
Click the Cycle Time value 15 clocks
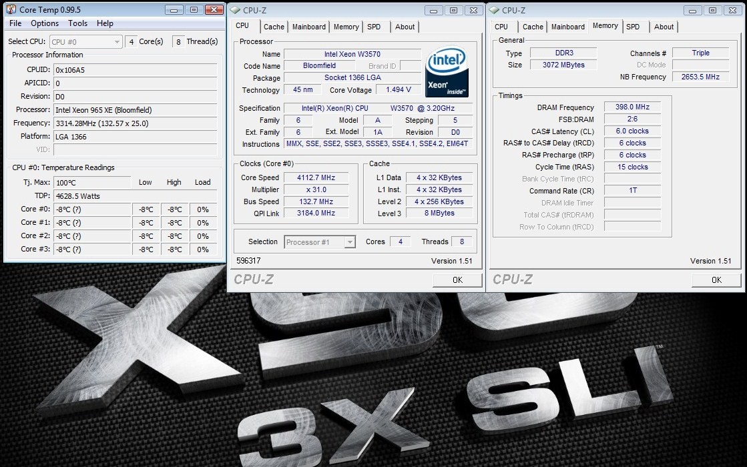(x=632, y=167)
